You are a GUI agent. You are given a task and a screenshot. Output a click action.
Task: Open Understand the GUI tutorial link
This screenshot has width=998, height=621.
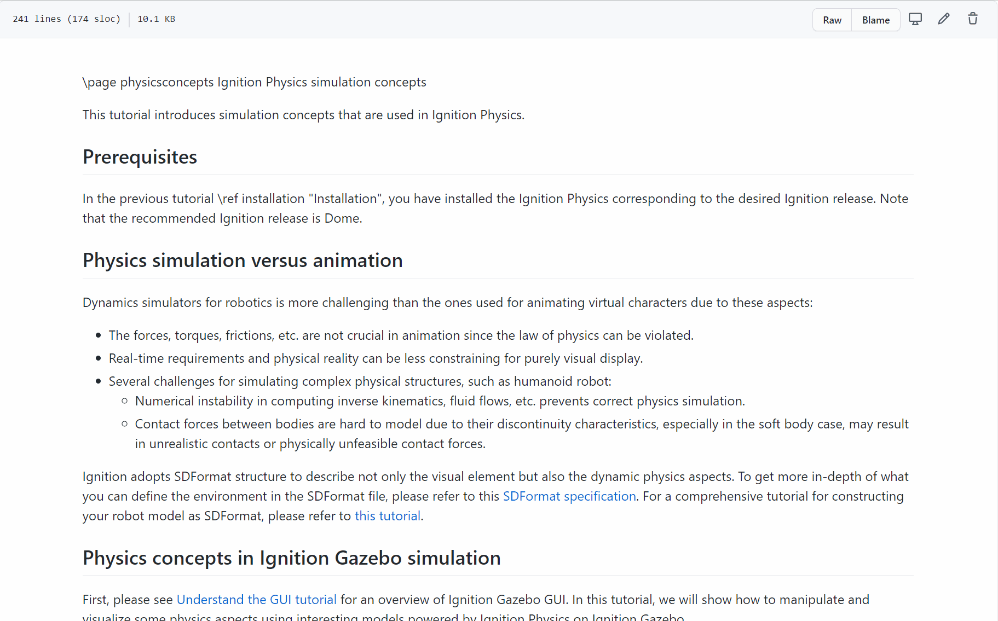(257, 600)
